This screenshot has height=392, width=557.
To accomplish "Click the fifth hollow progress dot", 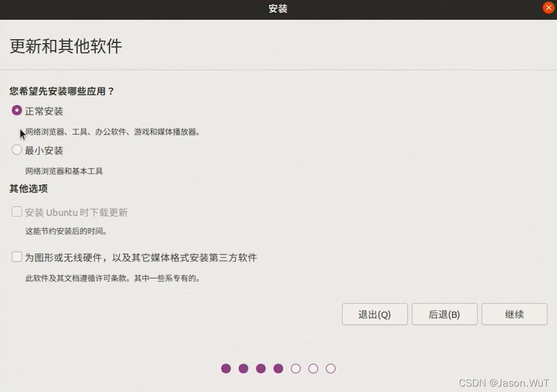I will 296,368.
